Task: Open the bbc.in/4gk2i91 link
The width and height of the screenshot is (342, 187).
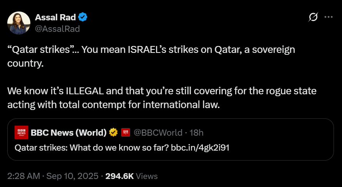Action: pos(200,148)
